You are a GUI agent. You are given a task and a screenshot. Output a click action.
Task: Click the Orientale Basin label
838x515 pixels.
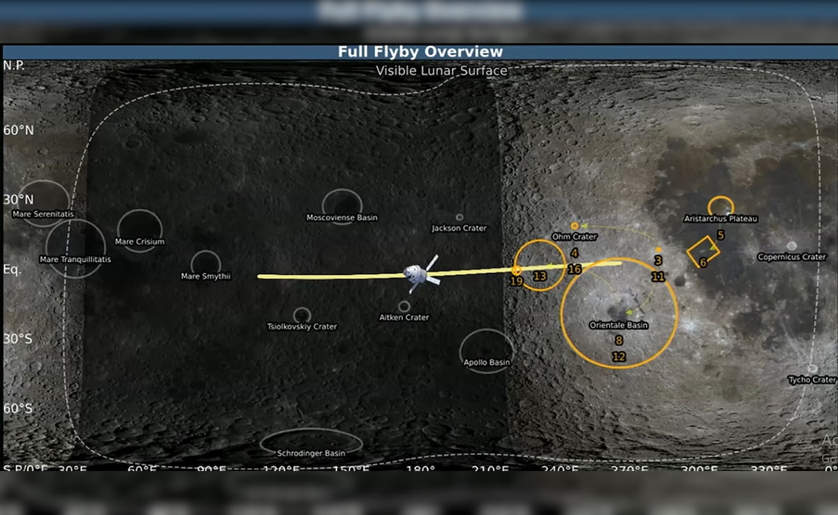[x=618, y=325]
